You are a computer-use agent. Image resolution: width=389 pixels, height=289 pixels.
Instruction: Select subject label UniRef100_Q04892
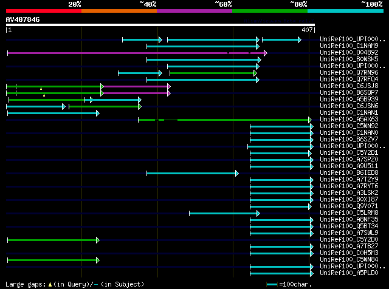pos(349,52)
